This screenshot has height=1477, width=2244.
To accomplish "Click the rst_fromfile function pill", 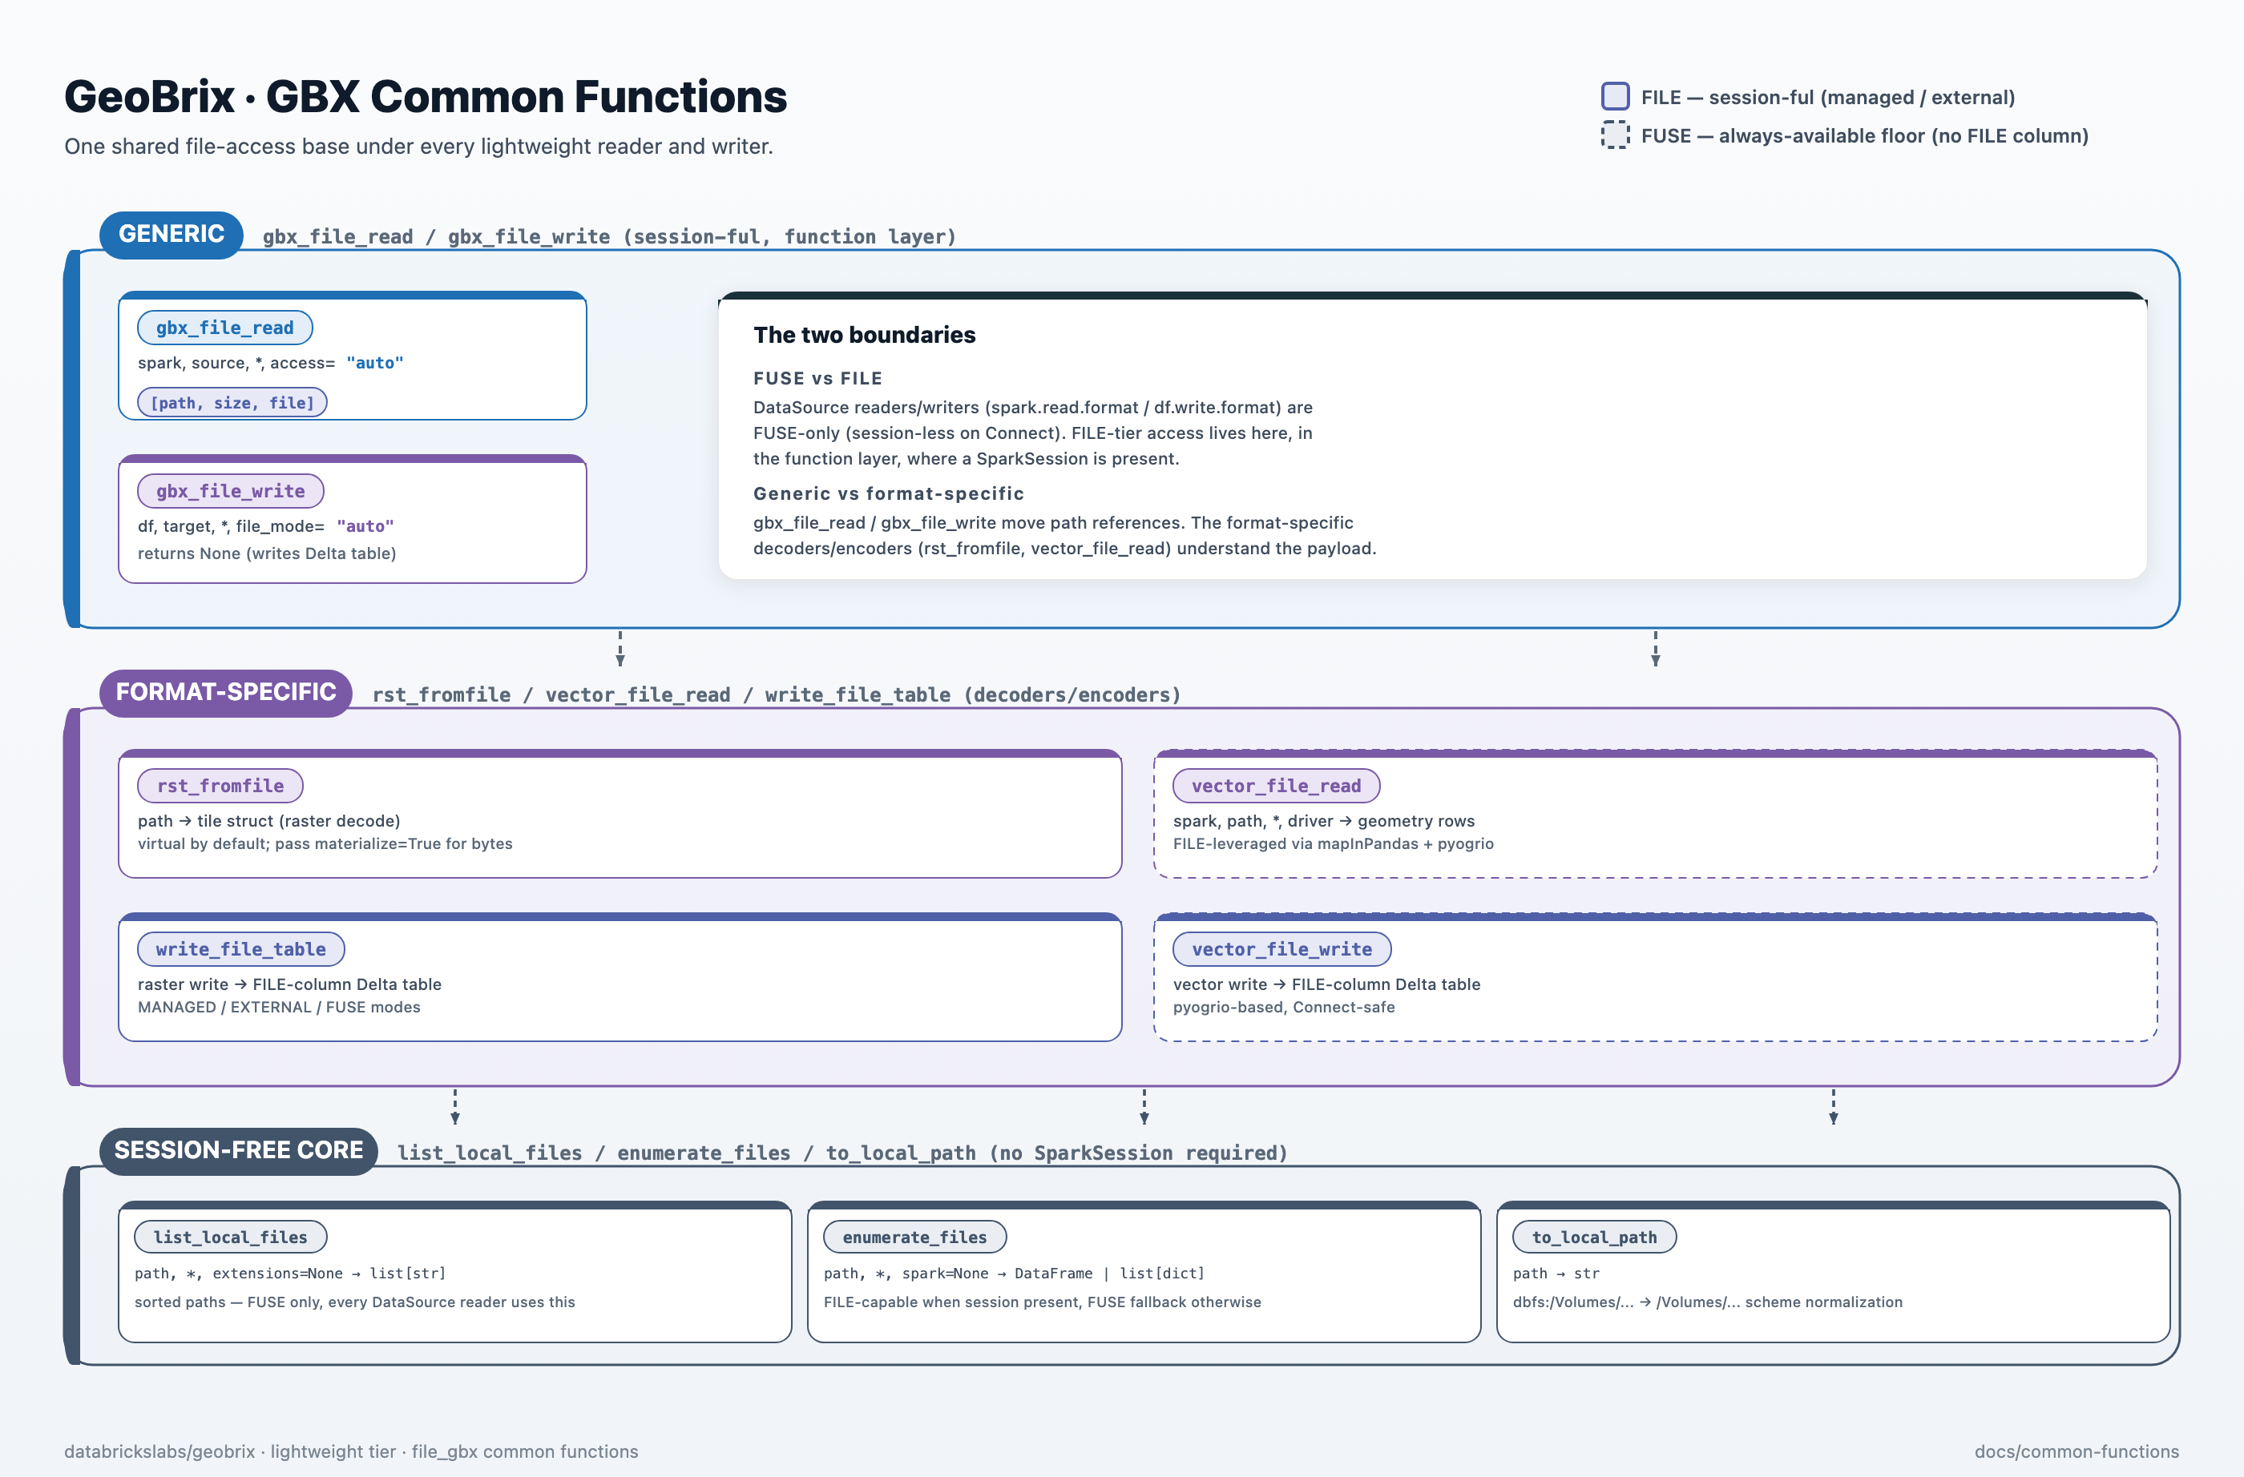I will coord(220,785).
